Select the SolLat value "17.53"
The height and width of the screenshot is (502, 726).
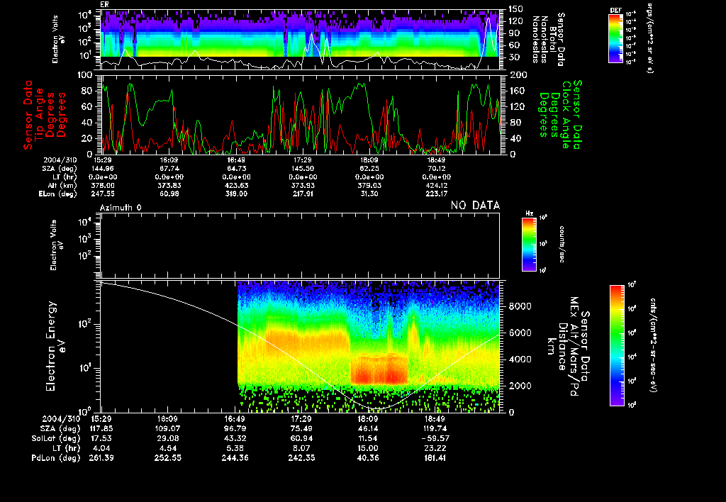pos(101,439)
